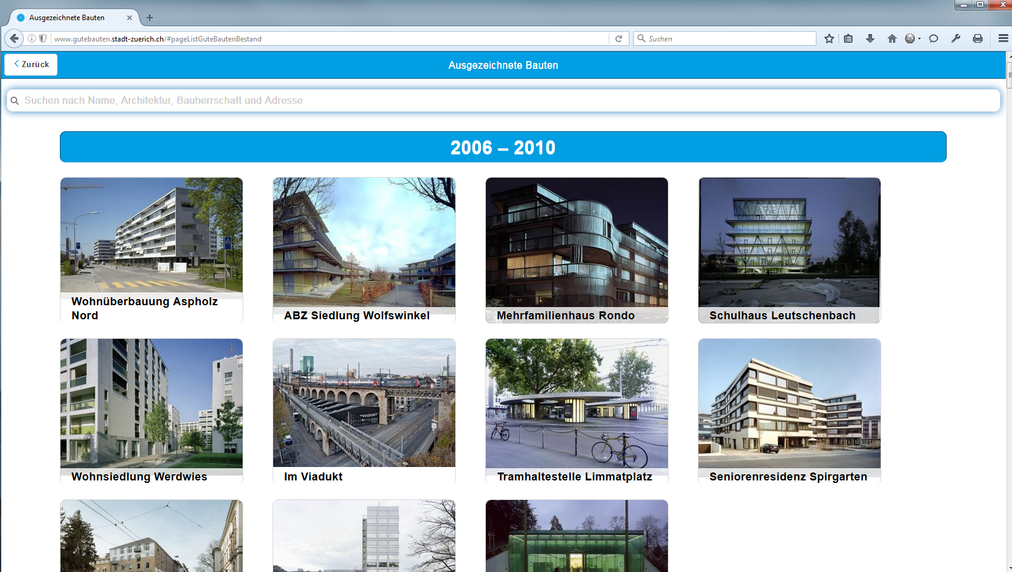Click the Schulhaus Leutschenbach title
The height and width of the screenshot is (572, 1012).
click(782, 316)
